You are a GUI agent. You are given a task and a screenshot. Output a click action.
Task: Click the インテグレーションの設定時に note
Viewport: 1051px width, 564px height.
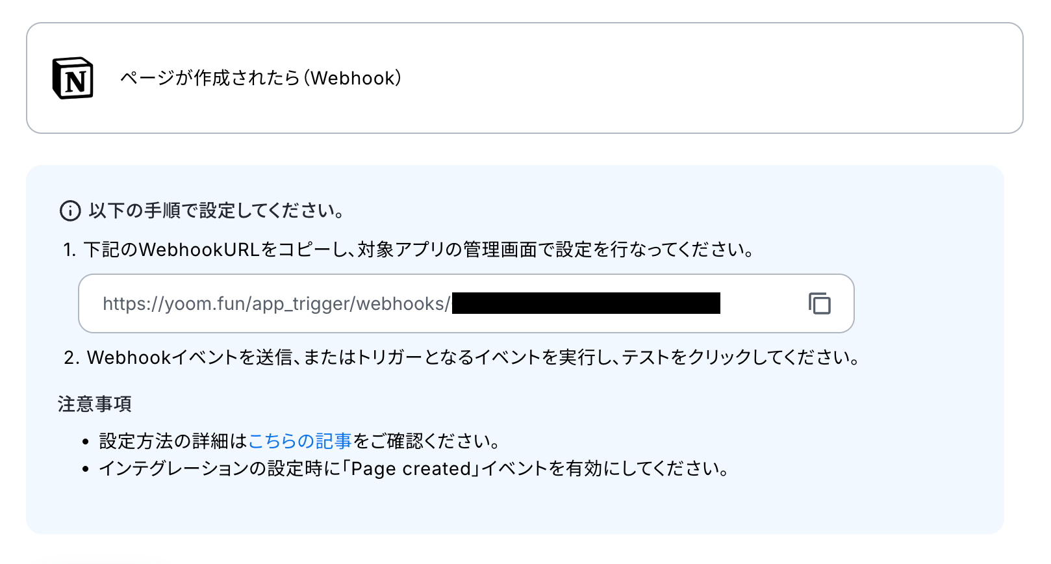click(414, 468)
